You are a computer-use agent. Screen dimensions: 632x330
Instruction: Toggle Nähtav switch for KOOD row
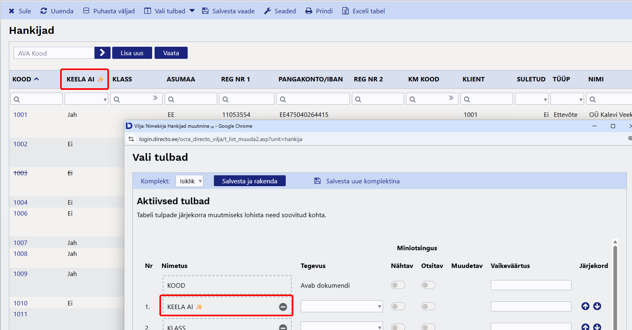pyautogui.click(x=398, y=285)
